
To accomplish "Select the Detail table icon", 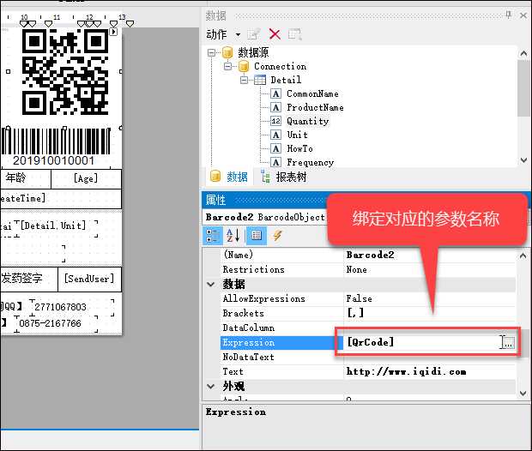I will (260, 80).
